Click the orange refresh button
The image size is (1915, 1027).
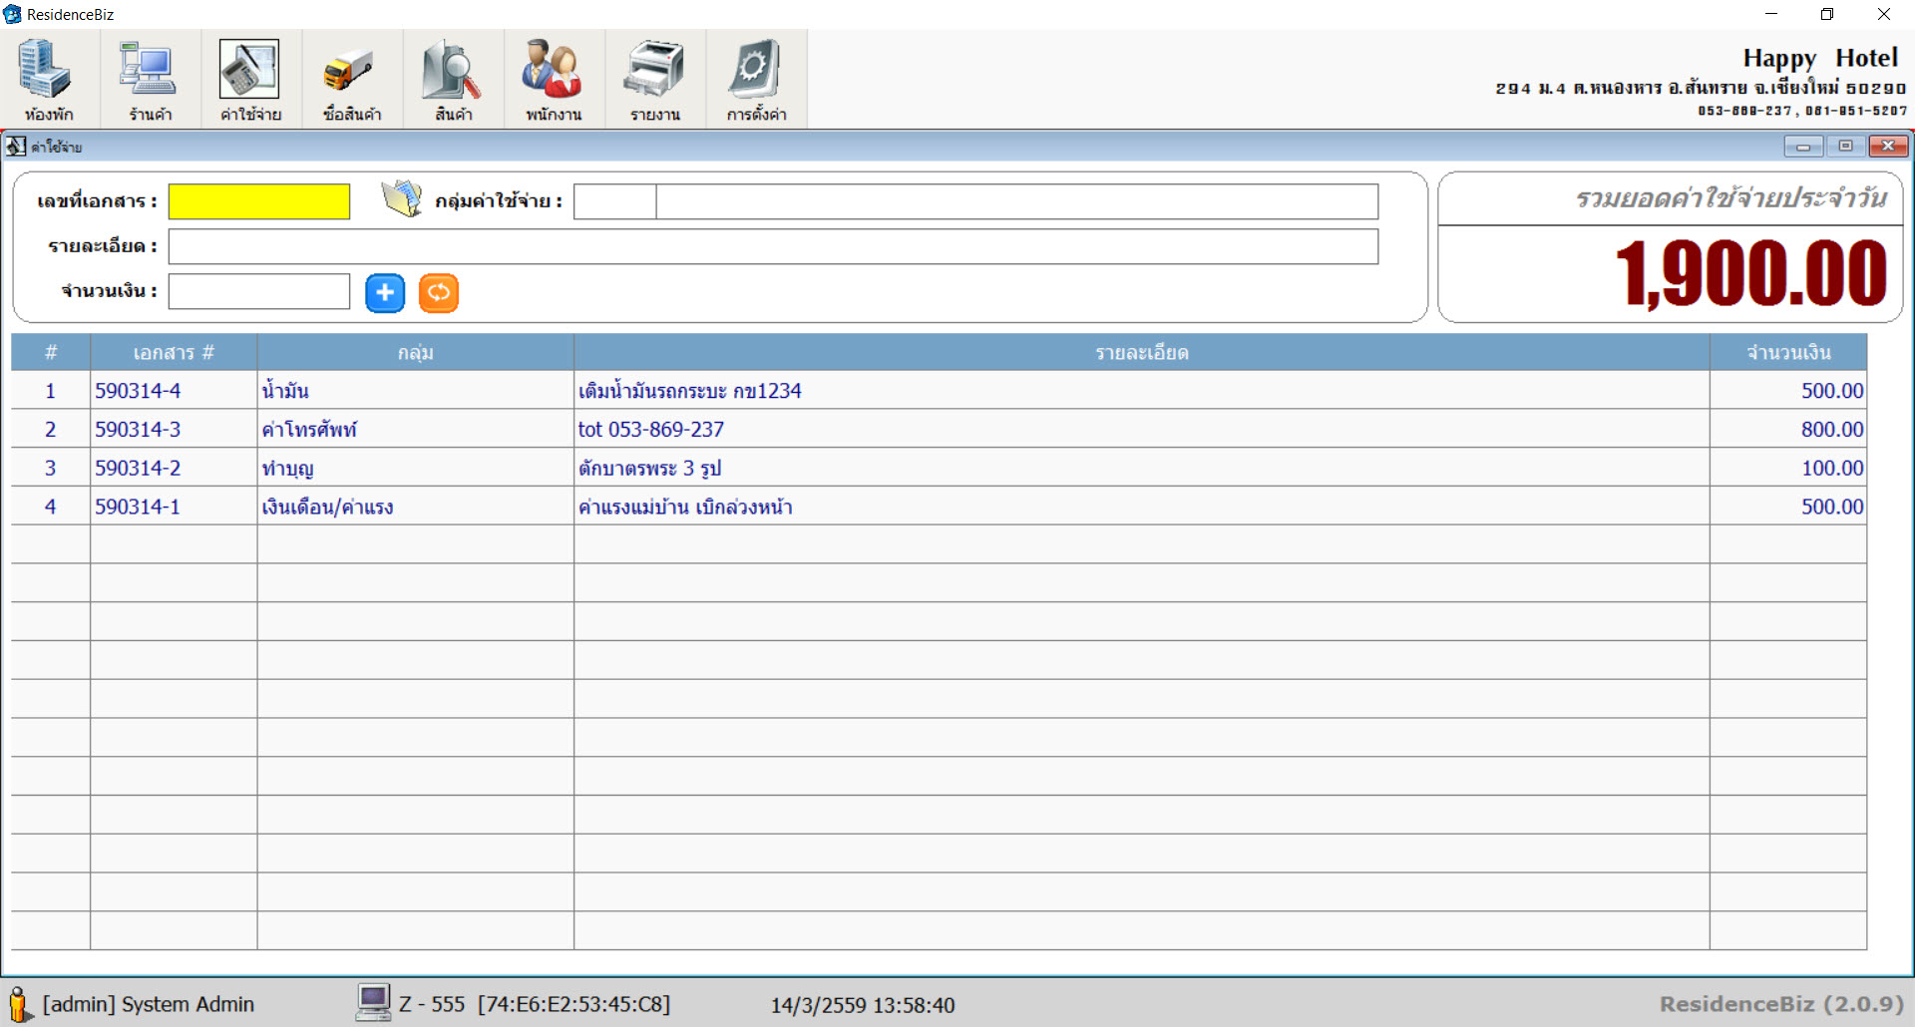click(x=439, y=293)
